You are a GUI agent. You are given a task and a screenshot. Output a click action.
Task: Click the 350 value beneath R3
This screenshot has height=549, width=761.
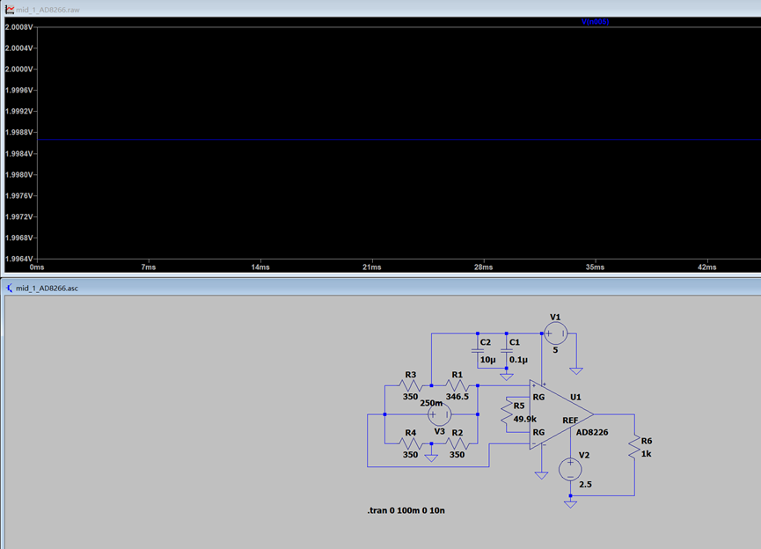click(410, 397)
